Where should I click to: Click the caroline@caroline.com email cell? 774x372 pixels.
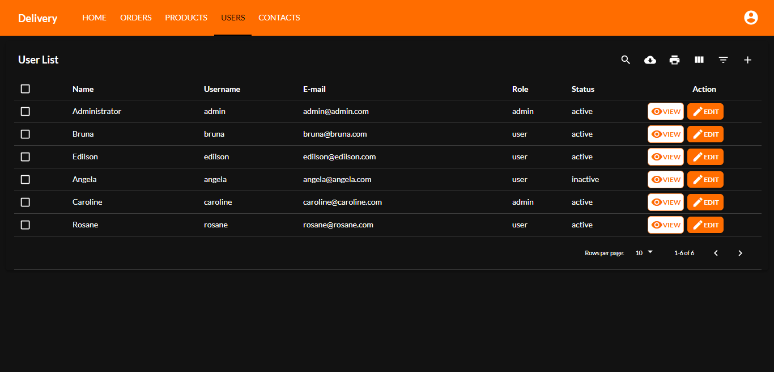pyautogui.click(x=342, y=202)
